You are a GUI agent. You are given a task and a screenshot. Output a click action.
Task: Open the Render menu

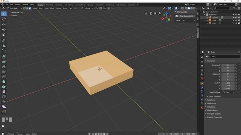pos(18,4)
